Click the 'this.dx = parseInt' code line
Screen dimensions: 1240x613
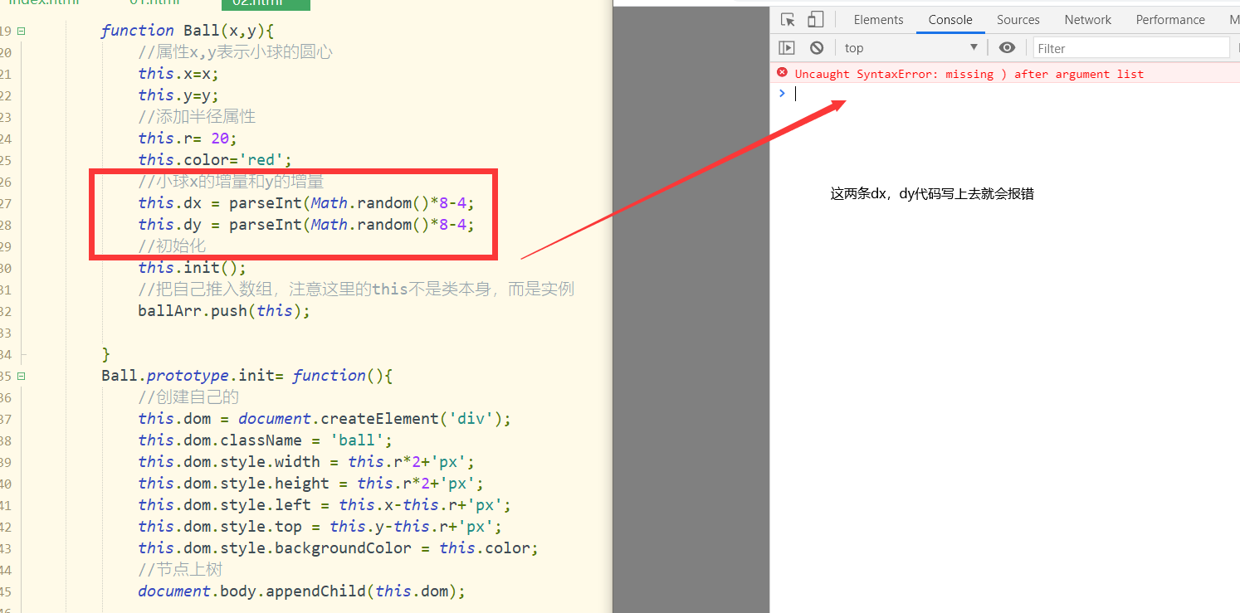click(306, 203)
